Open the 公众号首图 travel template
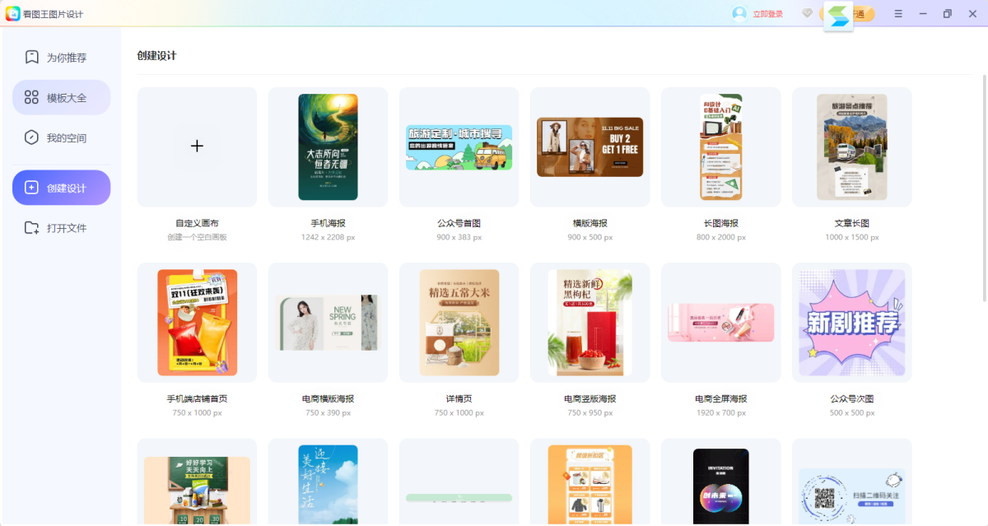This screenshot has width=988, height=526. pos(458,147)
